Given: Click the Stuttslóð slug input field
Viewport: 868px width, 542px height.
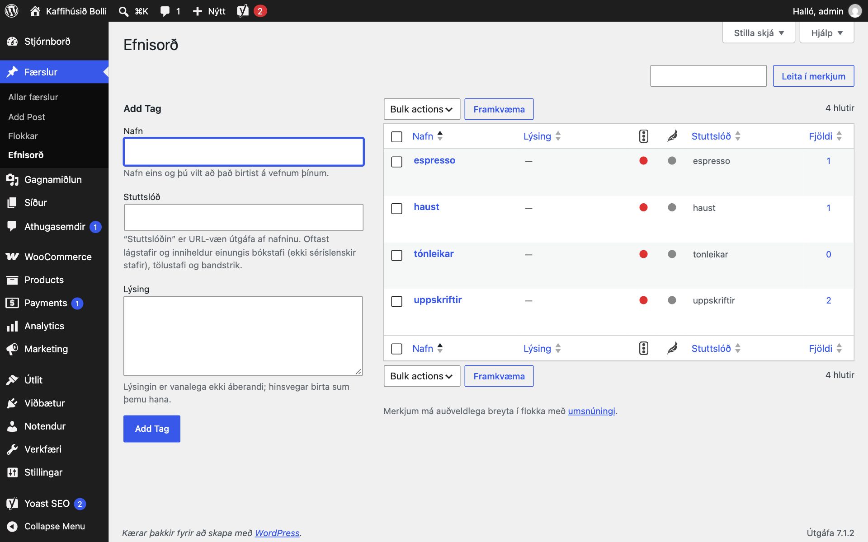Looking at the screenshot, I should coord(244,217).
